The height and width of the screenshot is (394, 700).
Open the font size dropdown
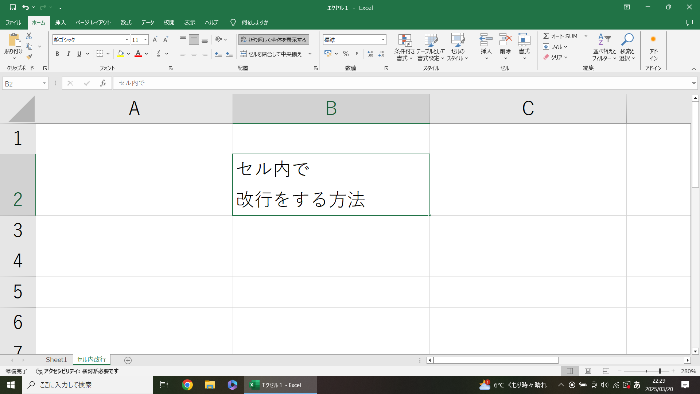[145, 39]
